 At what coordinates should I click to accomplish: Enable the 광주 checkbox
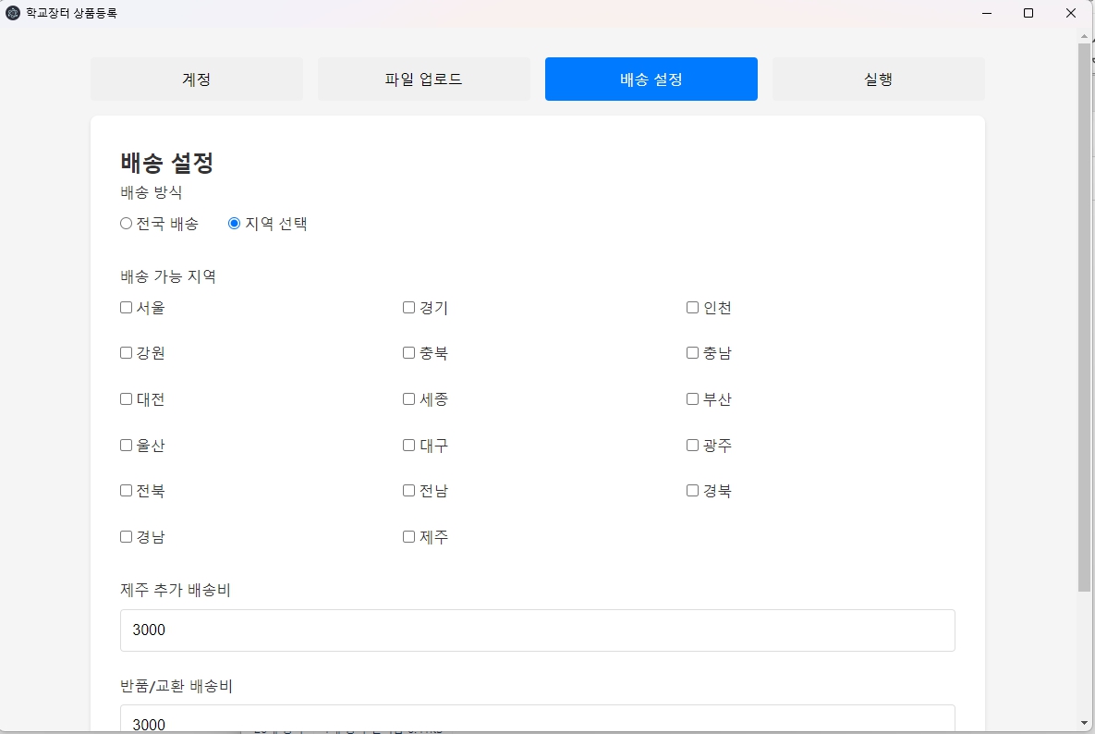(693, 446)
